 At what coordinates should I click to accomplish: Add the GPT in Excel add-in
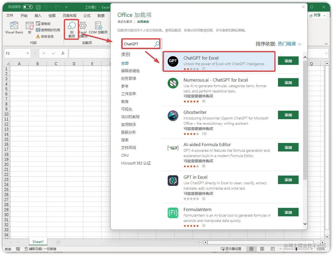pyautogui.click(x=288, y=180)
